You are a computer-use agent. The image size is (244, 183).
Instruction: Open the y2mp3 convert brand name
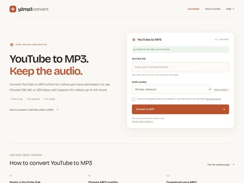[x=33, y=9]
